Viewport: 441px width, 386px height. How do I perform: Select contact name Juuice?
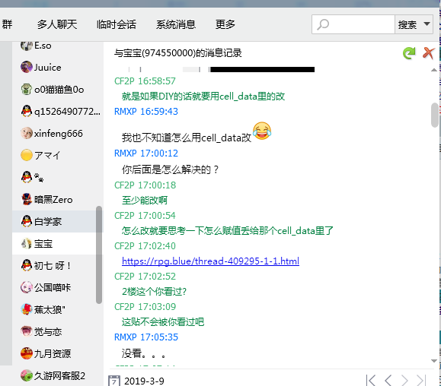click(x=47, y=68)
